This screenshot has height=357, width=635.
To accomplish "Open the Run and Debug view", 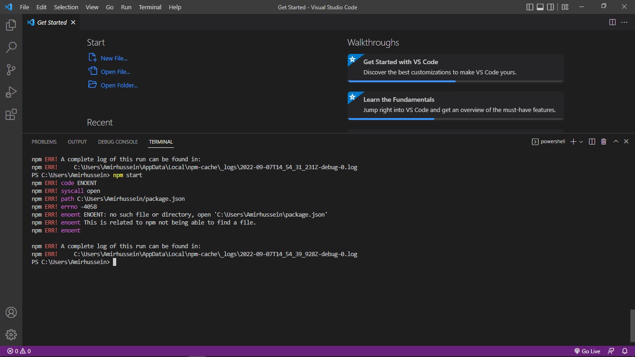I will click(11, 92).
